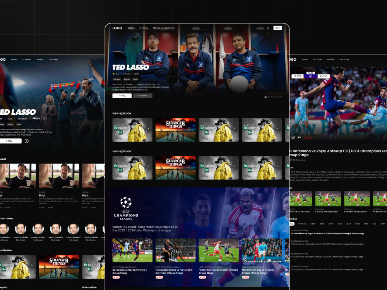The width and height of the screenshot is (387, 290).
Task: Open Live Show in the left screen navigation
Action: click(53, 60)
